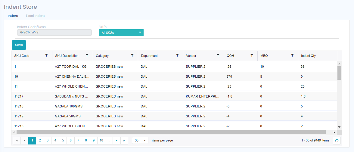Open filter for Category column
Image resolution: width=354 pixels, height=152 pixels.
[132, 55]
